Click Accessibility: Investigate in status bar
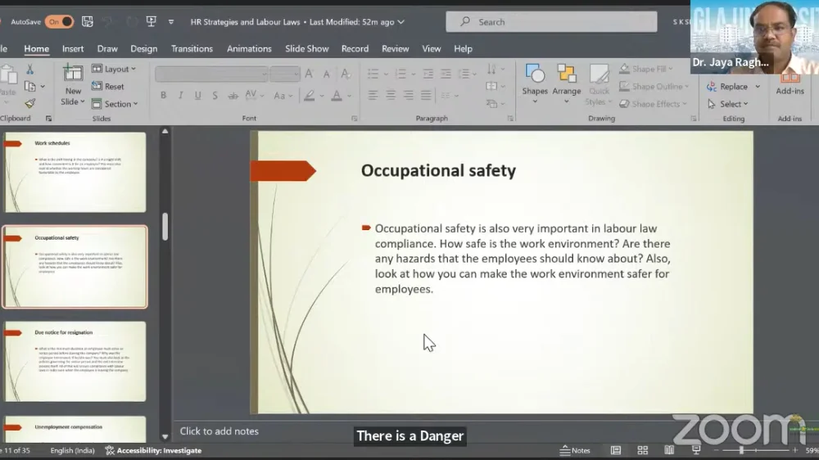819x460 pixels. coord(153,450)
